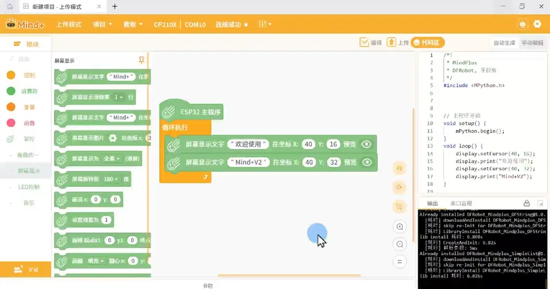
Task: Click the undo icon in the workspace
Action: click(399, 169)
